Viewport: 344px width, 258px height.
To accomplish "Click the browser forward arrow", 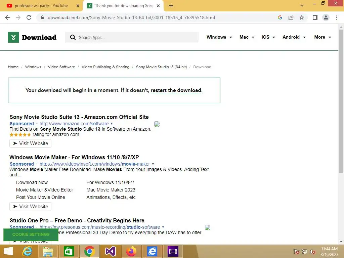I will (x=18, y=17).
